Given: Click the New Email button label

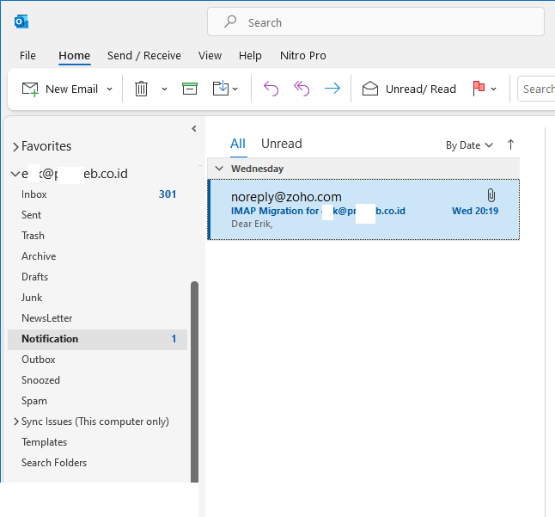Looking at the screenshot, I should pos(72,89).
